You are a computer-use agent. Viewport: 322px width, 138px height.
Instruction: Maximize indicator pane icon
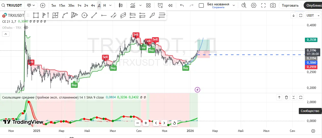click(x=301, y=97)
